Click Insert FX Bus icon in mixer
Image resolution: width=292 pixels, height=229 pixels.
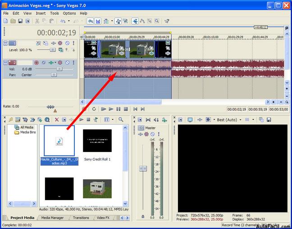point(164,120)
